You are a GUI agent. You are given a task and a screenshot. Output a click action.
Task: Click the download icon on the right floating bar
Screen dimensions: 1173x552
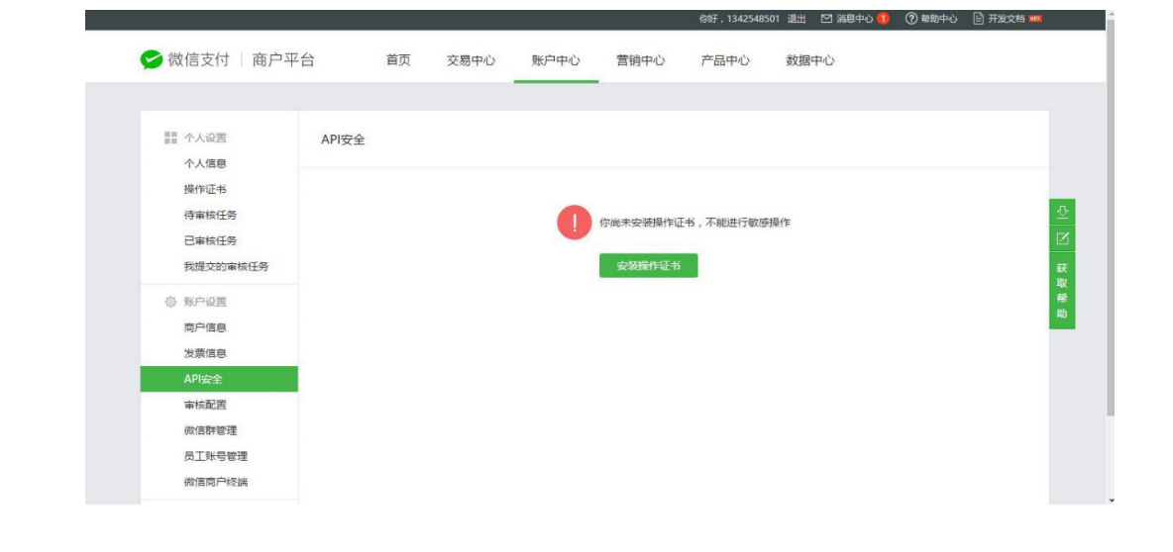tap(1062, 212)
